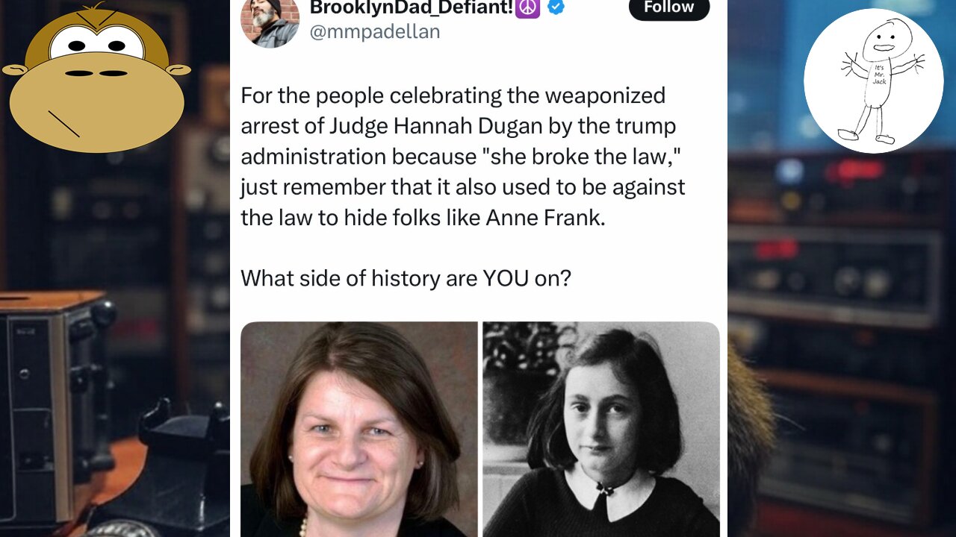Click the "What side of history" line
Screen dimensions: 956x537
[x=406, y=278]
